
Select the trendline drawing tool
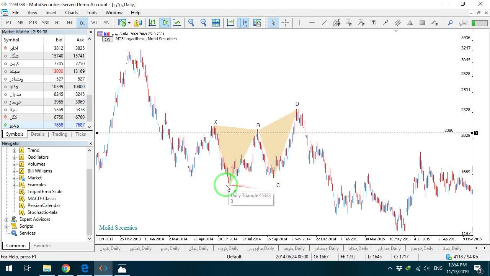324,23
